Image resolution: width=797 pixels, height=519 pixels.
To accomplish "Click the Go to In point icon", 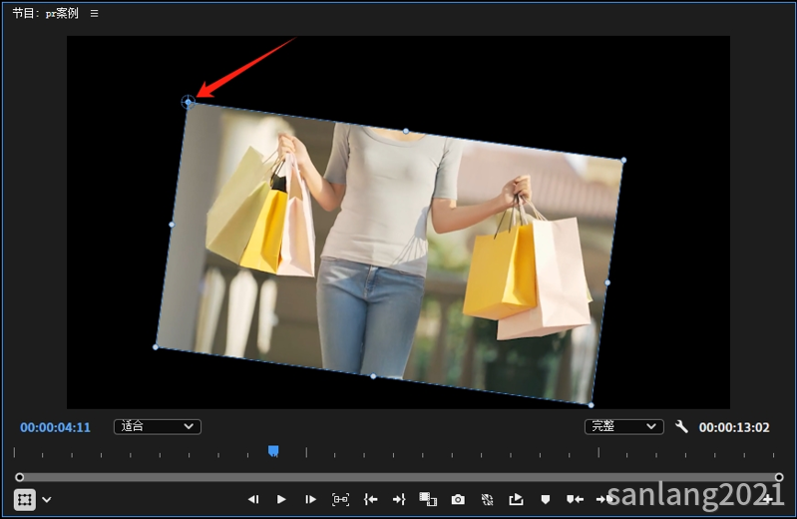I will [x=370, y=499].
